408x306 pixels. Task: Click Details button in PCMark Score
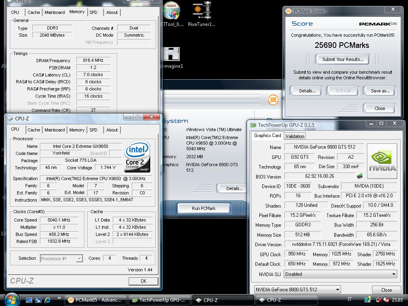[x=307, y=91]
